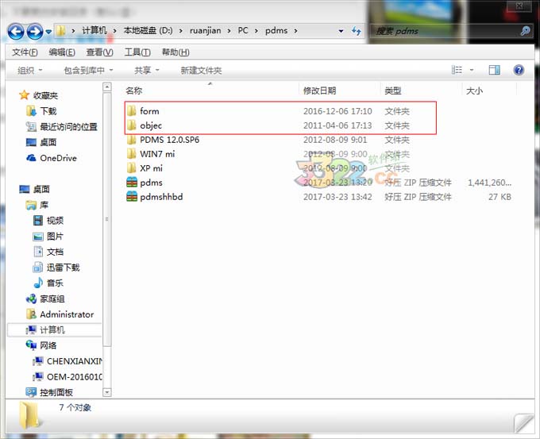Open help with the question mark icon
Image resolution: width=540 pixels, height=439 pixels.
(x=519, y=70)
